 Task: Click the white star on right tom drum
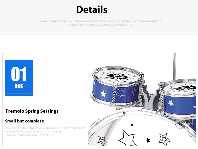tap(171, 103)
